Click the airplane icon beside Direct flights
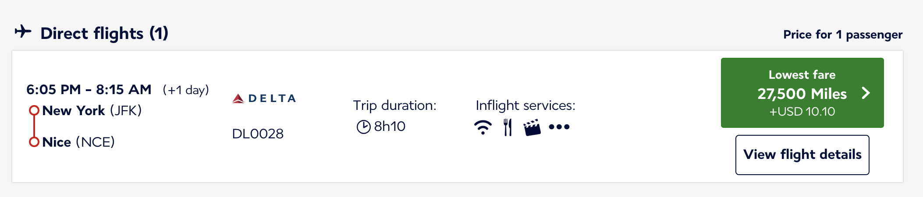Viewport: 923px width, 197px height. coord(23,32)
